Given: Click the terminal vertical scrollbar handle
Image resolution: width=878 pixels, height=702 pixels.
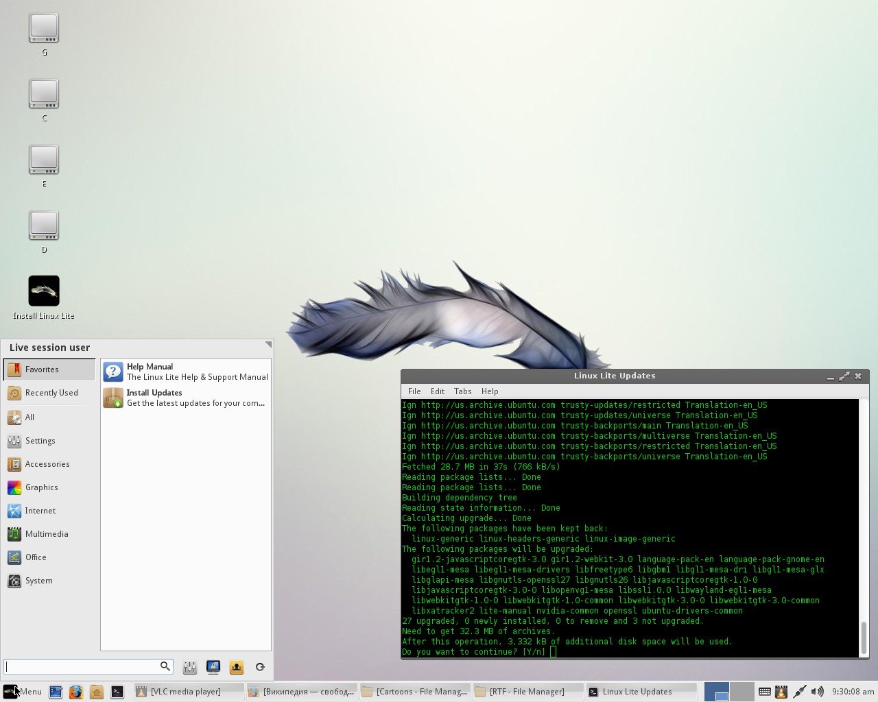Looking at the screenshot, I should coord(864,638).
